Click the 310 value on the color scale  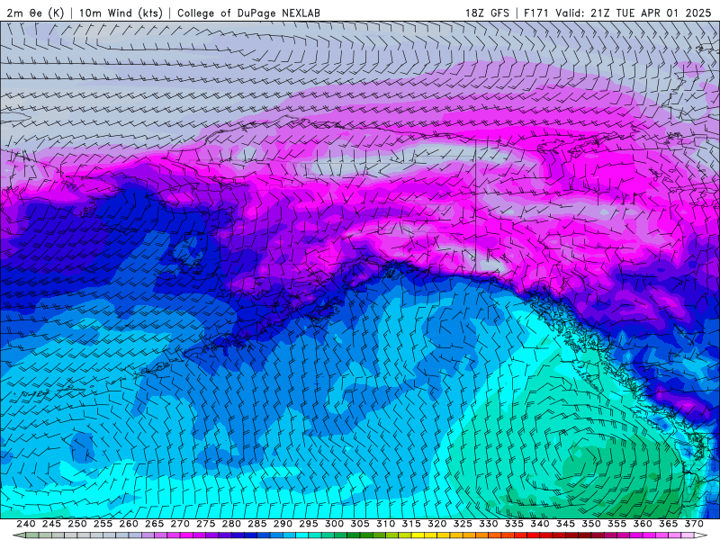point(386,524)
